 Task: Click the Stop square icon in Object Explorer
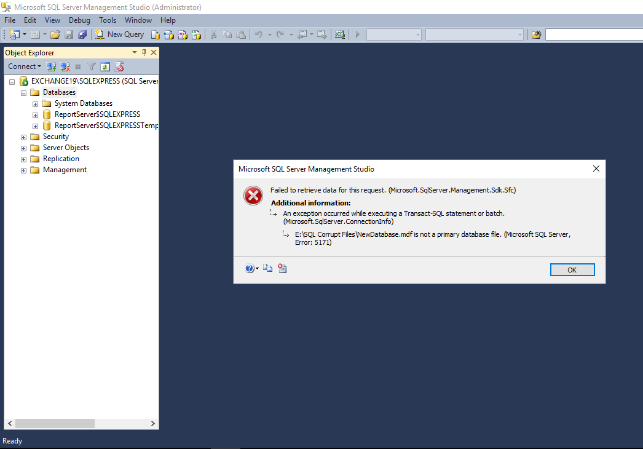pos(78,67)
